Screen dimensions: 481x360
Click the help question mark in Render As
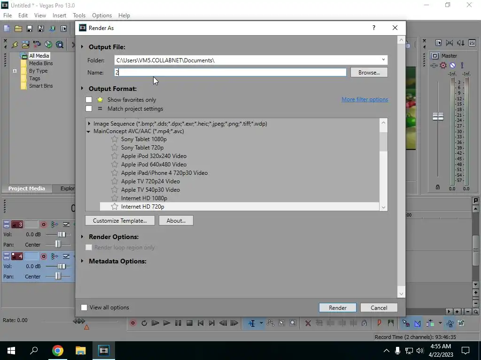coord(373,28)
